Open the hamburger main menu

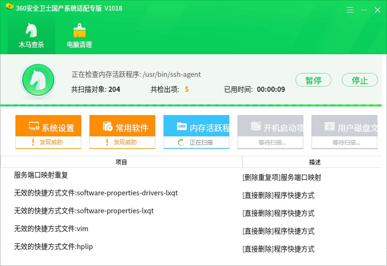tap(350, 10)
